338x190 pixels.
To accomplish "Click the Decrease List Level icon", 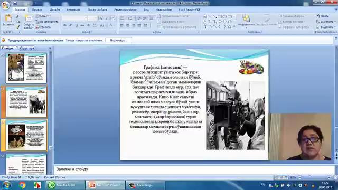I will 139,18.
